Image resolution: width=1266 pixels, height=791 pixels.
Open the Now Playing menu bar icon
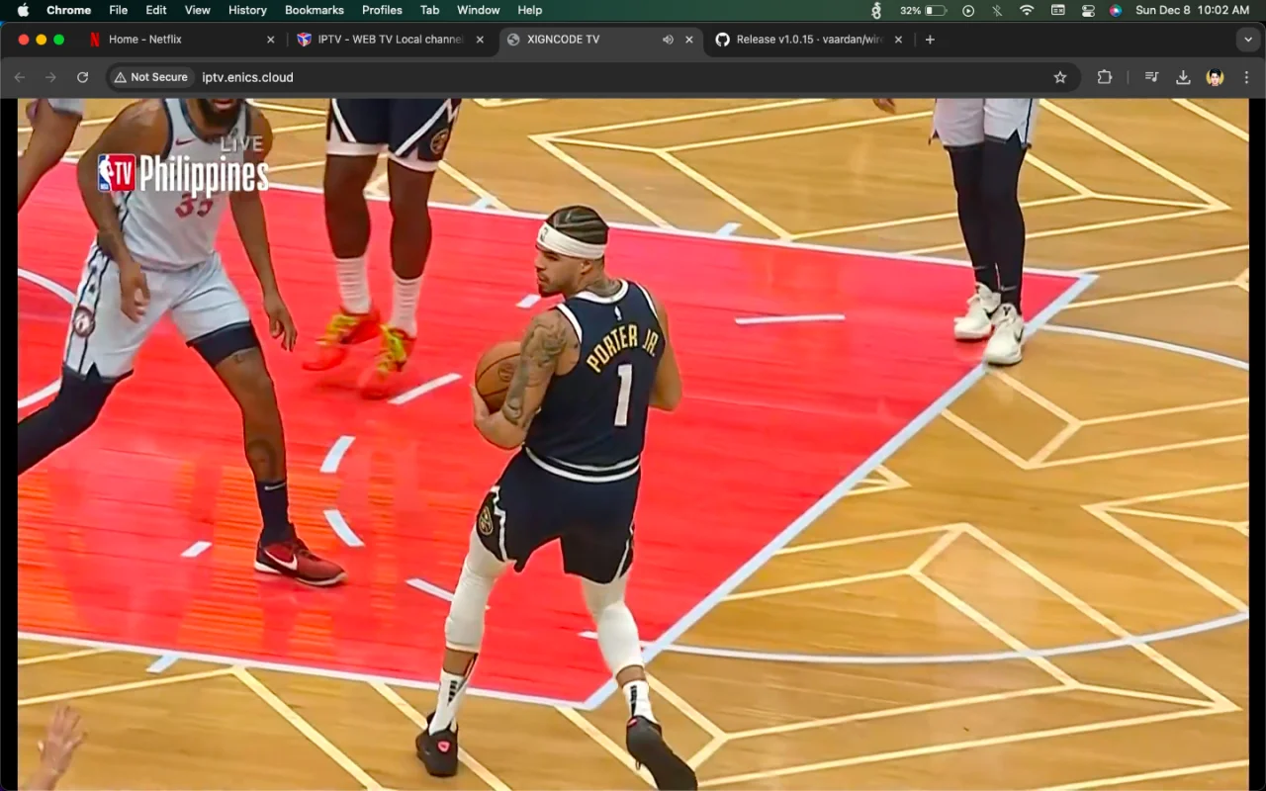(x=968, y=10)
